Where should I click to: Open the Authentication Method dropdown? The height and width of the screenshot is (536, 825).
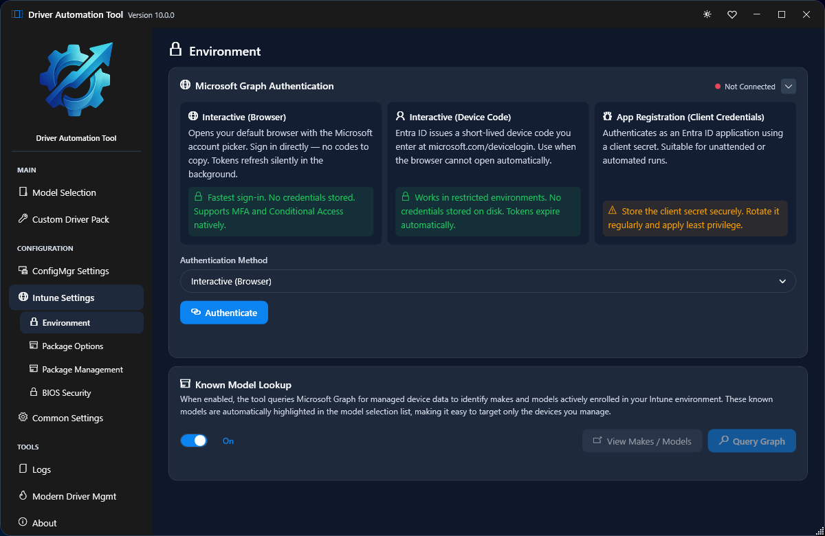click(x=488, y=281)
